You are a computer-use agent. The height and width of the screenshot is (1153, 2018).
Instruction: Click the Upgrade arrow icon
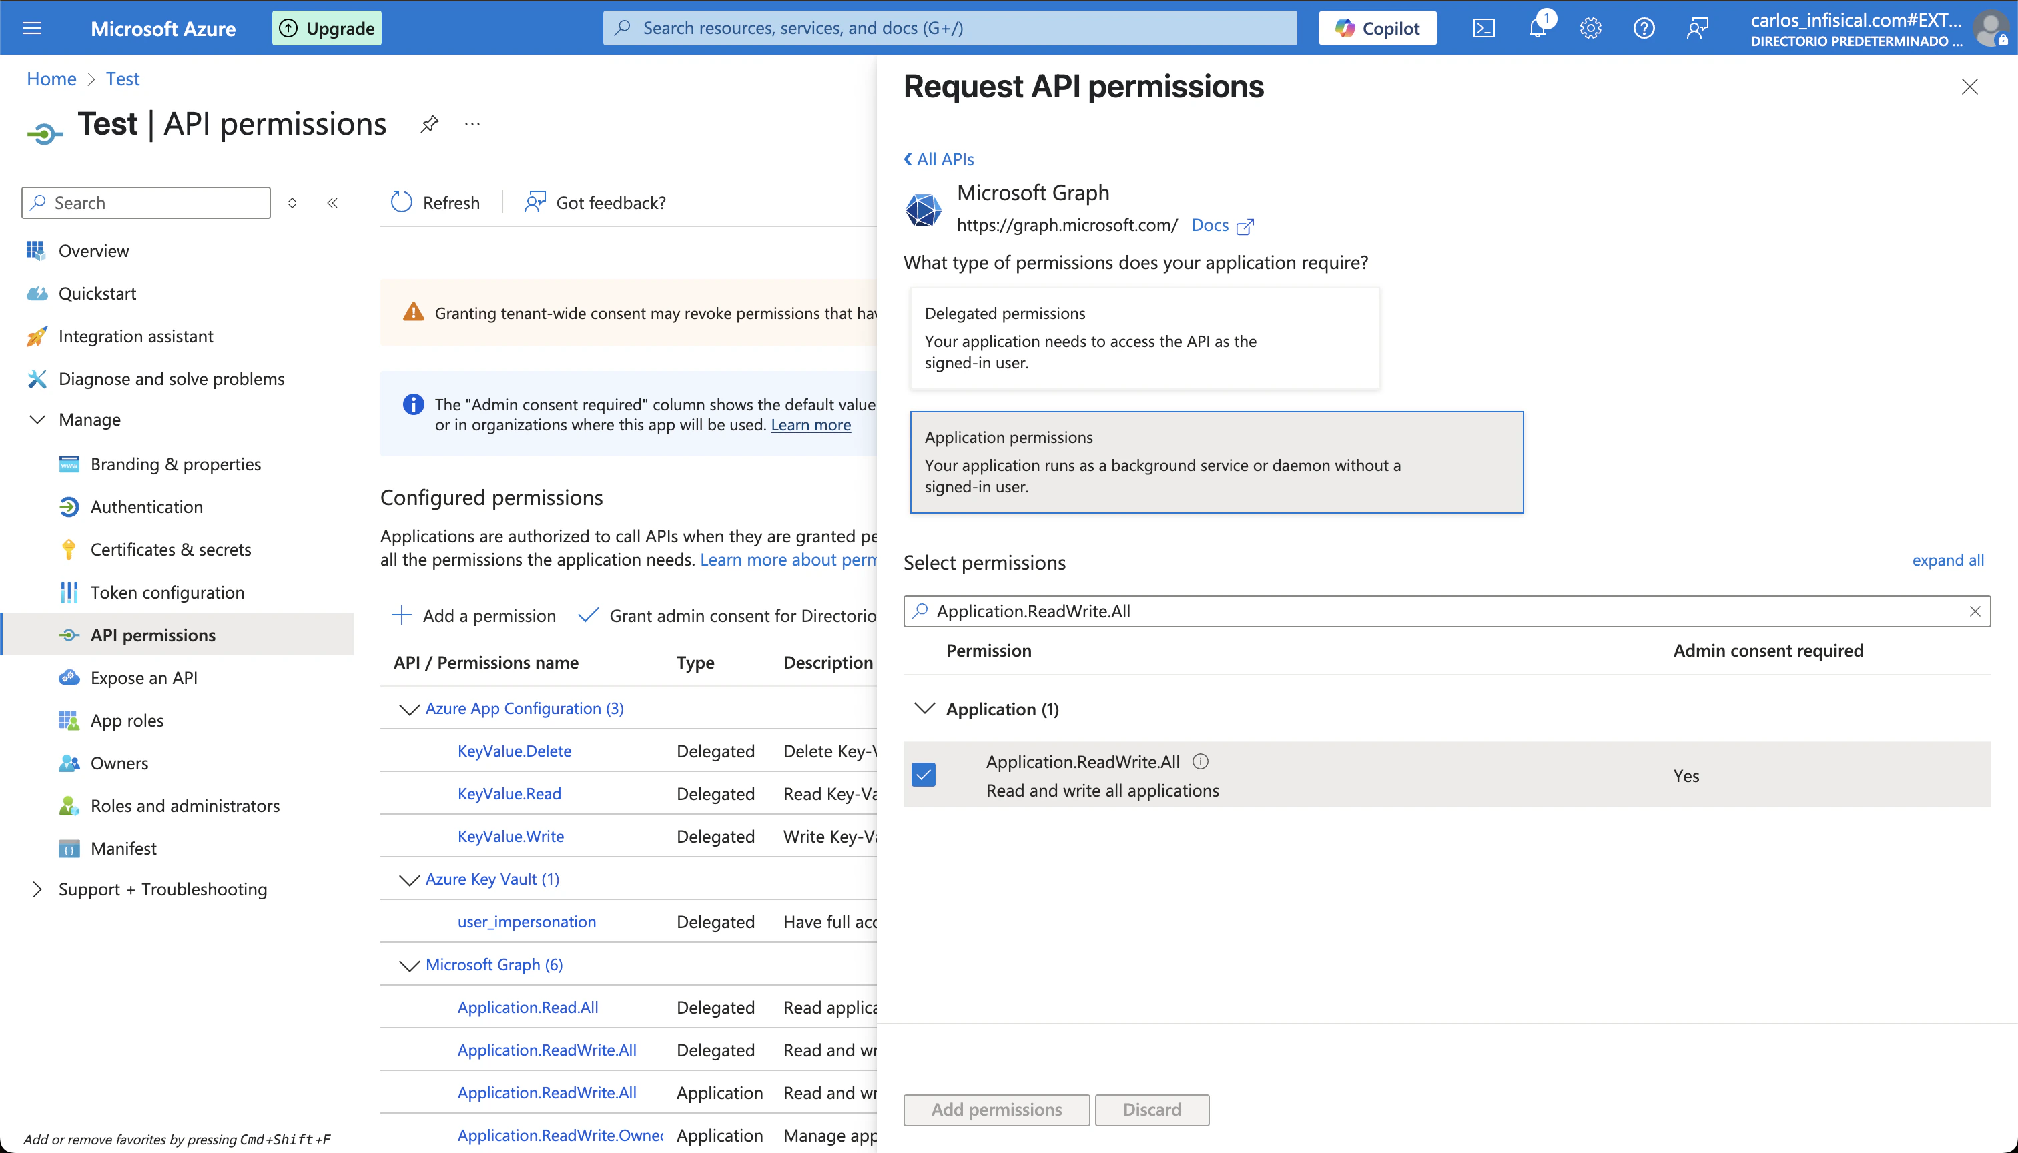point(289,29)
